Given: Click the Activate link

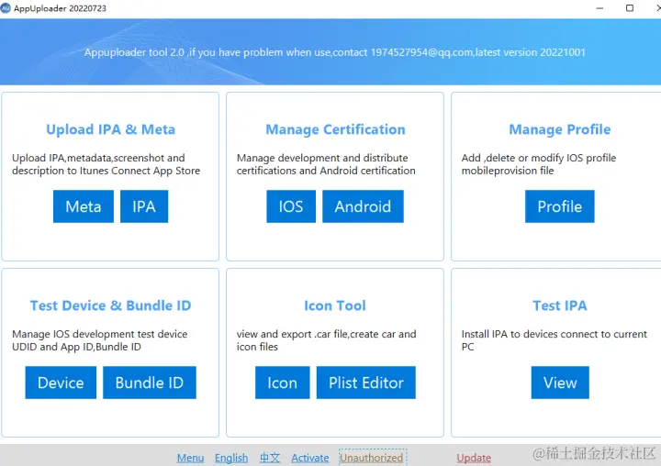Looking at the screenshot, I should coord(310,458).
